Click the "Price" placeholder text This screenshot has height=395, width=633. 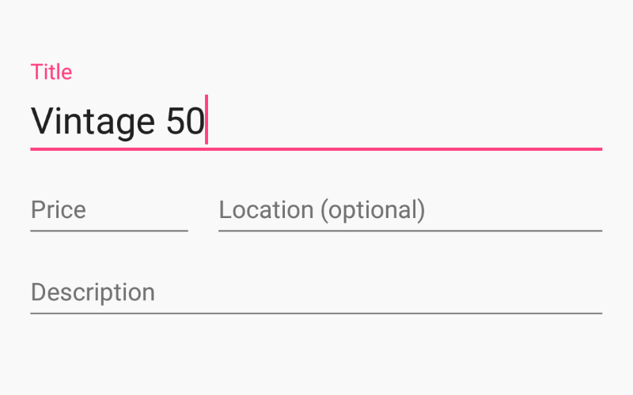pos(59,210)
